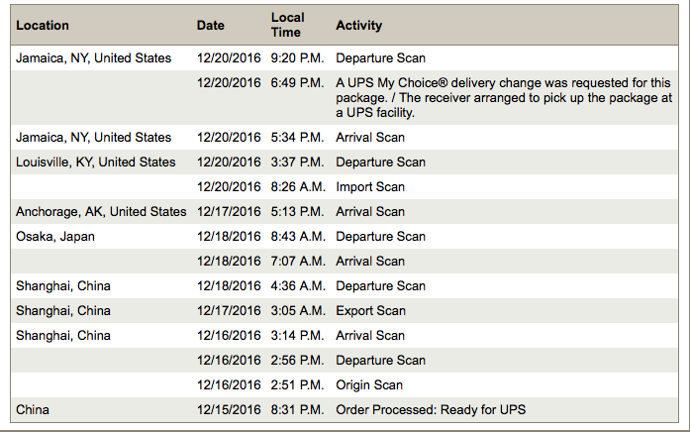Select Jamaica, NY Departure Scan location
The image size is (690, 432).
coord(93,58)
